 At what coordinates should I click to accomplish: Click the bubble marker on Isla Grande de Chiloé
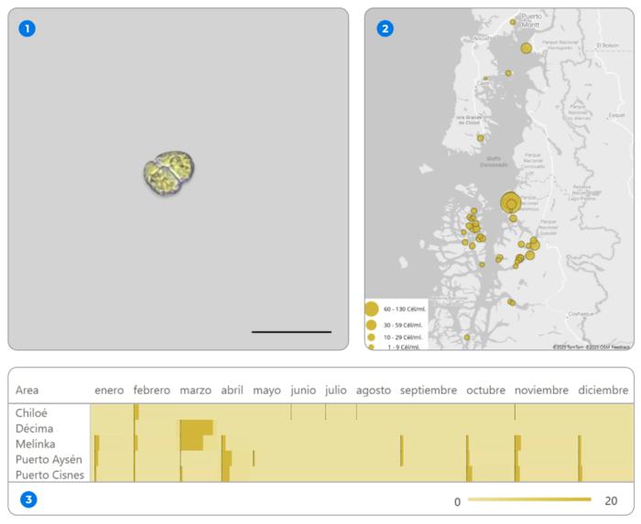click(x=480, y=138)
